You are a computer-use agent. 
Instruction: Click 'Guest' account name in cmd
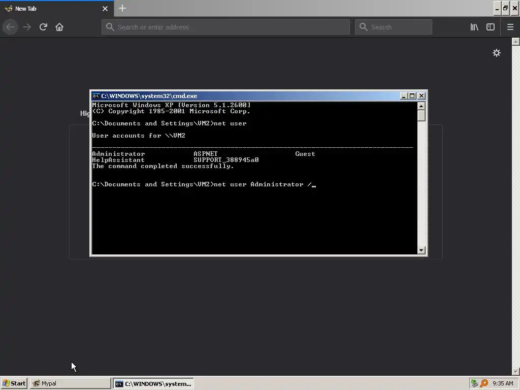(x=305, y=154)
